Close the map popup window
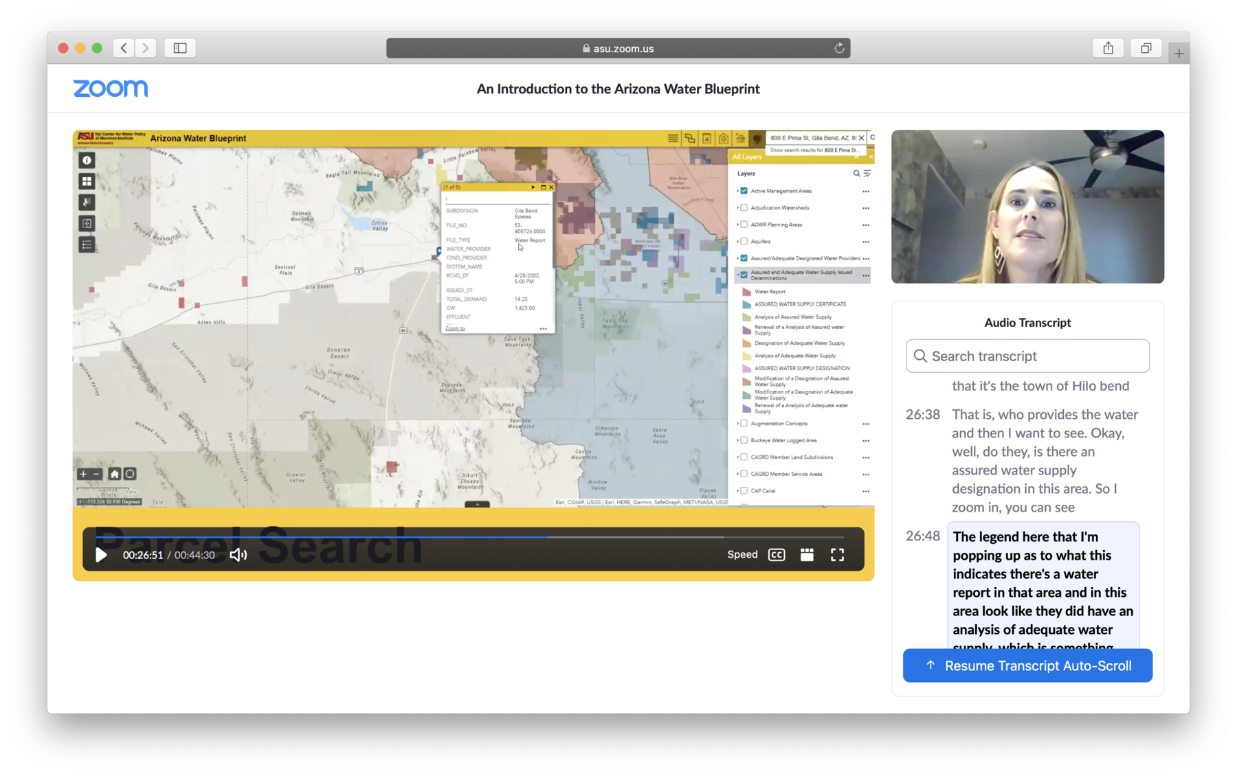 [x=550, y=187]
